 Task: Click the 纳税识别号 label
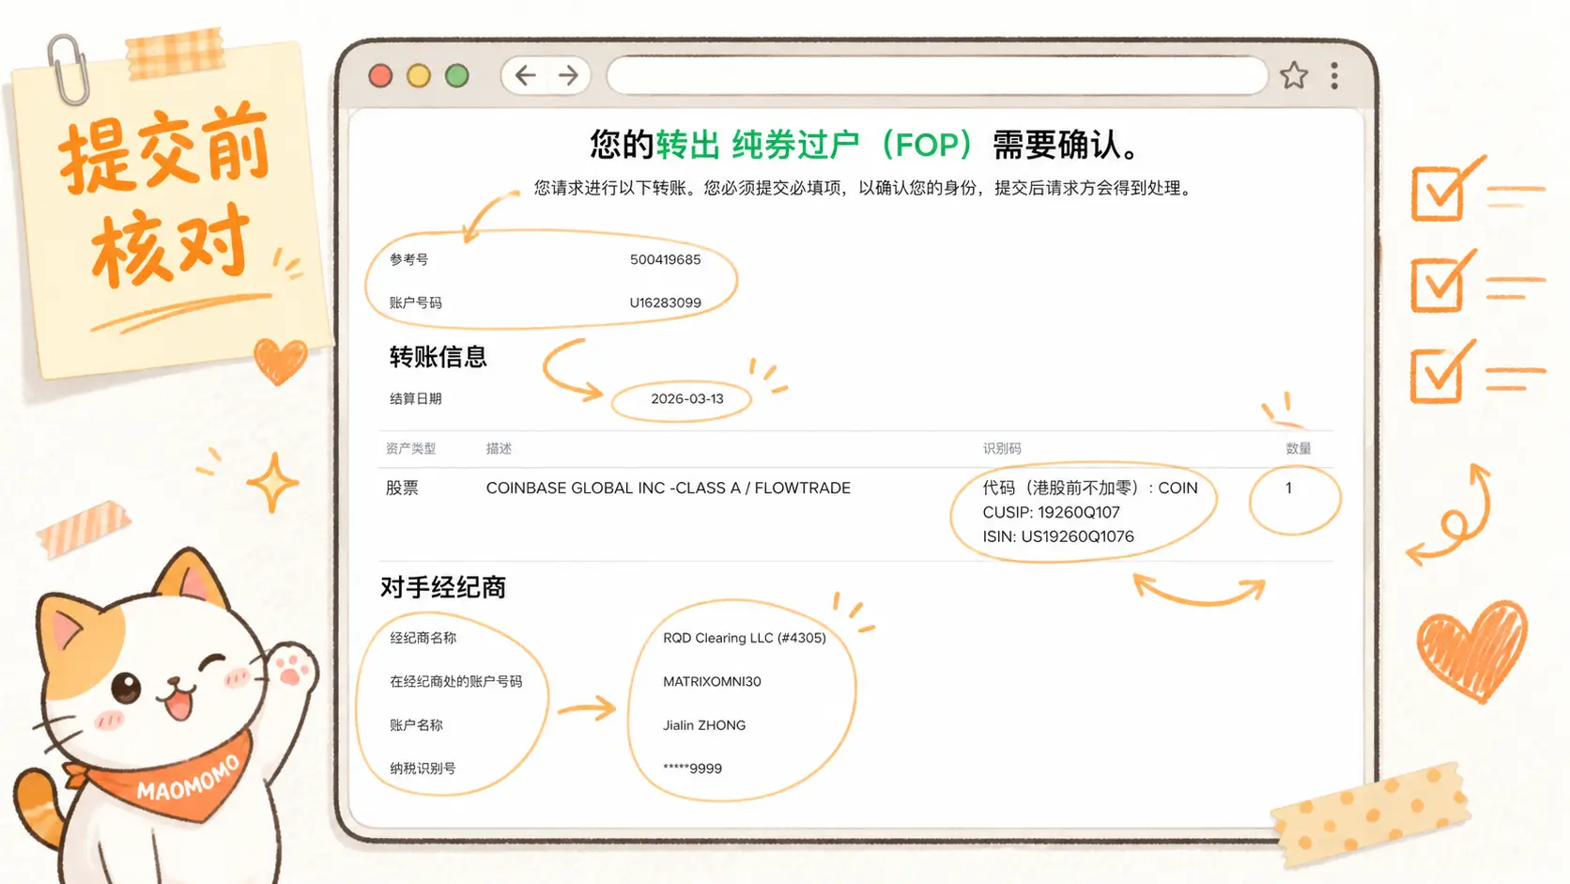point(423,768)
